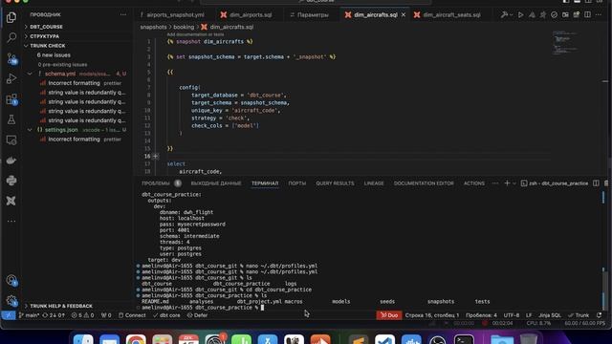Open Explorer panel more actions
Image resolution: width=612 pixels, height=344 pixels.
point(123,15)
